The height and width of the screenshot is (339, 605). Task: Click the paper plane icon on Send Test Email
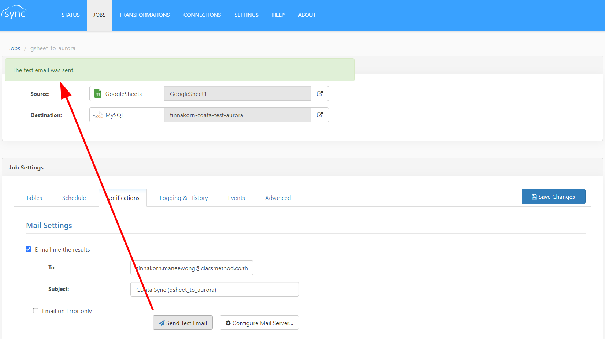click(x=161, y=323)
